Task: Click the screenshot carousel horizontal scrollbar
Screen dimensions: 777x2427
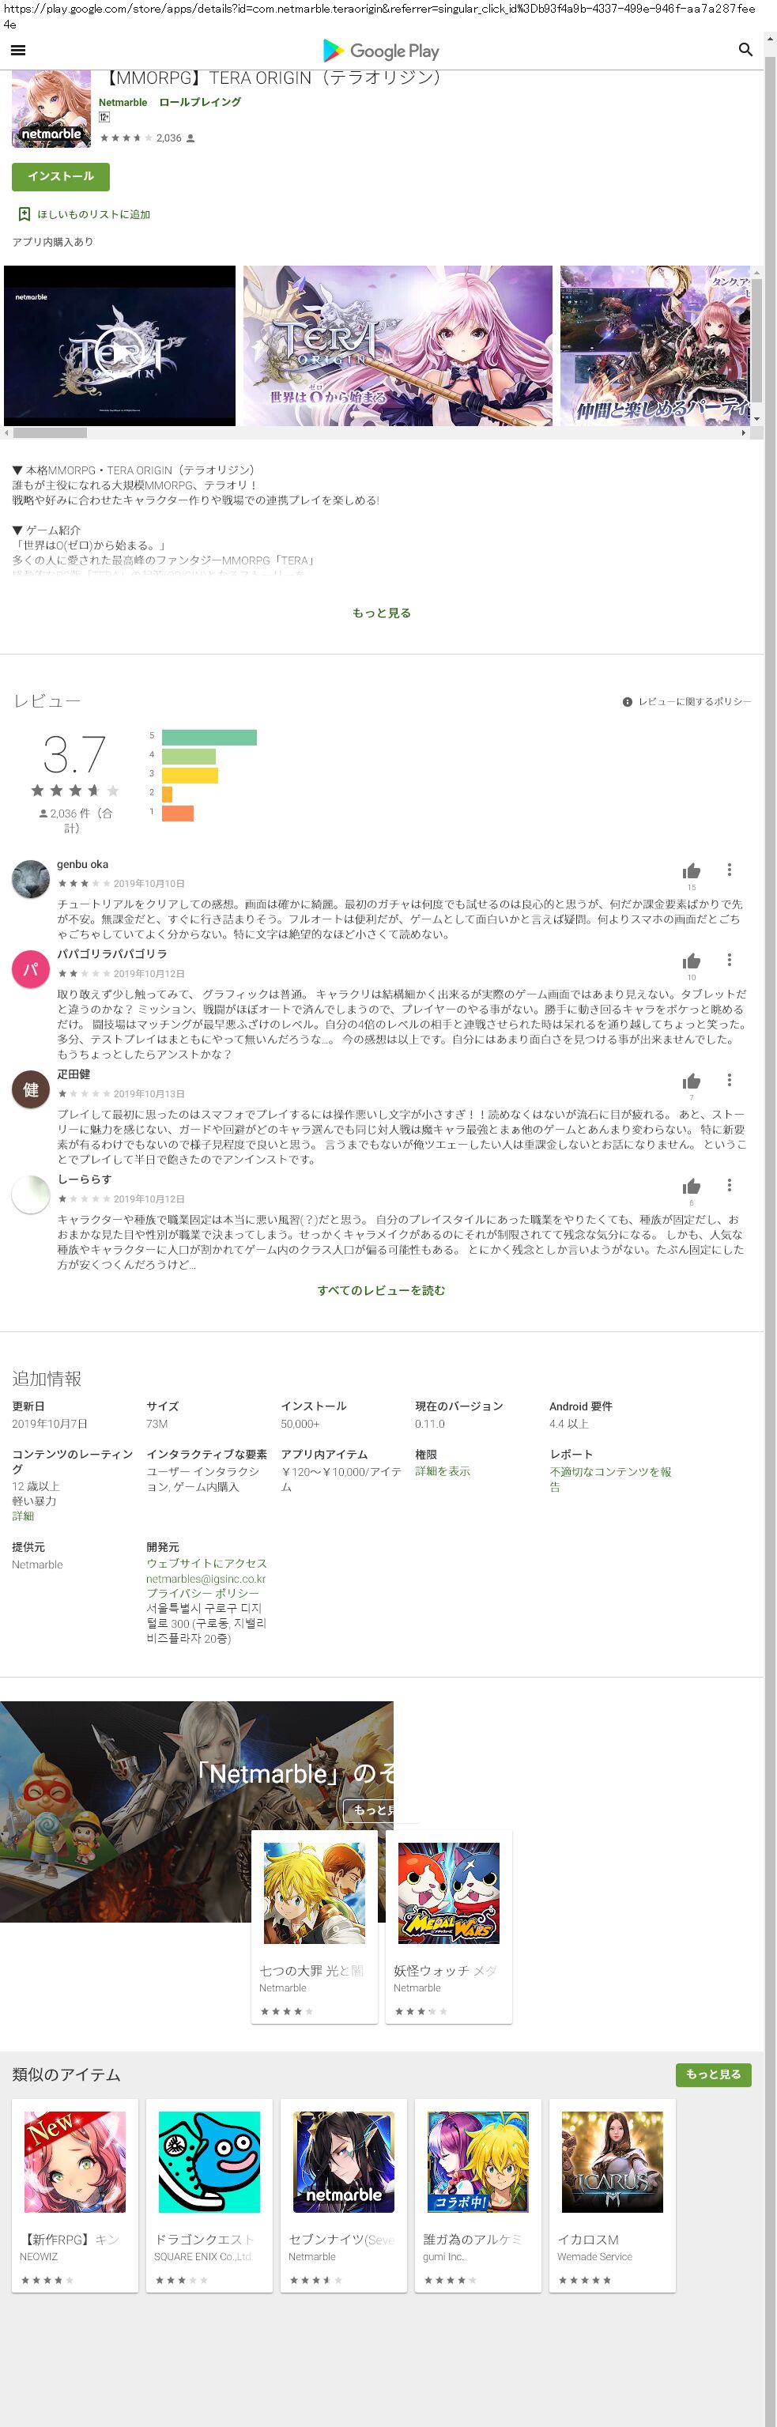Action: pyautogui.click(x=50, y=433)
